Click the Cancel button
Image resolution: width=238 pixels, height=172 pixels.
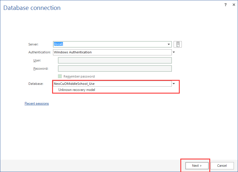point(222,166)
